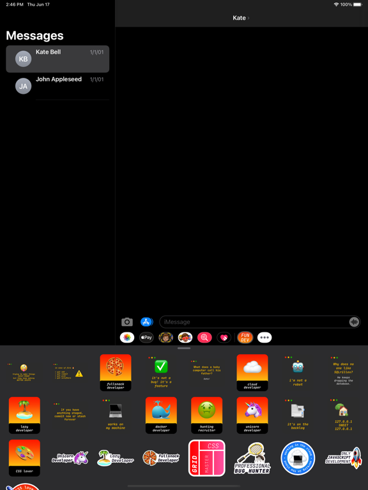The width and height of the screenshot is (368, 490).
Task: Open the Photos iMessage app
Action: [127, 338]
